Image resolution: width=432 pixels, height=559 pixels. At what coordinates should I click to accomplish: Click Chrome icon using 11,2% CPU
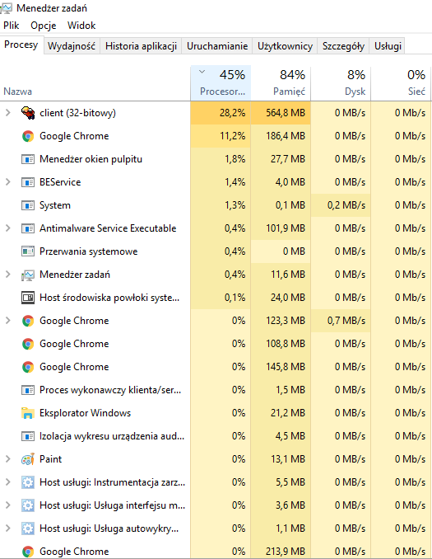click(28, 136)
